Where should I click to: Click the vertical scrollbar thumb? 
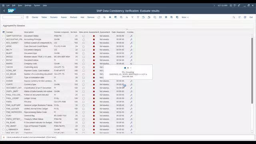point(252,70)
